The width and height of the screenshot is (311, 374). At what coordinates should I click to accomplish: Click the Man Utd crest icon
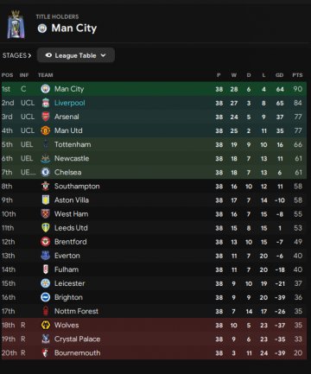tap(45, 130)
